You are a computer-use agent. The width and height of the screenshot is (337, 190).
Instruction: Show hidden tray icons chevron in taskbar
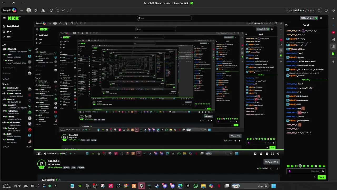pyautogui.click(x=55, y=186)
